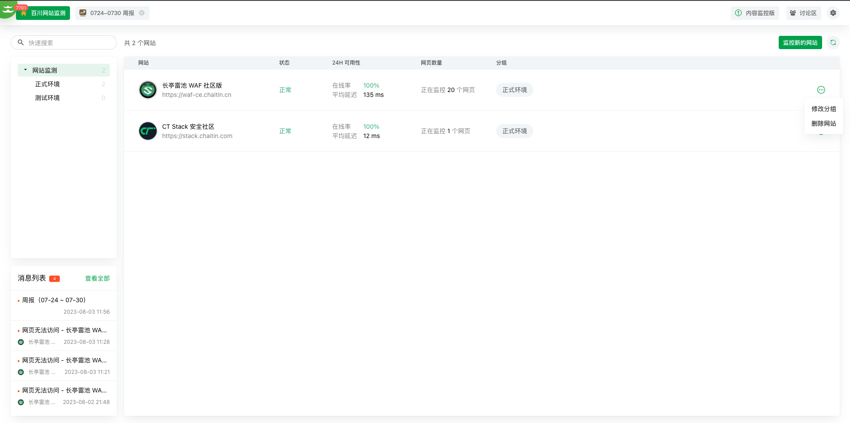Open the settings gear icon
Screen dimensions: 850x423
click(833, 13)
